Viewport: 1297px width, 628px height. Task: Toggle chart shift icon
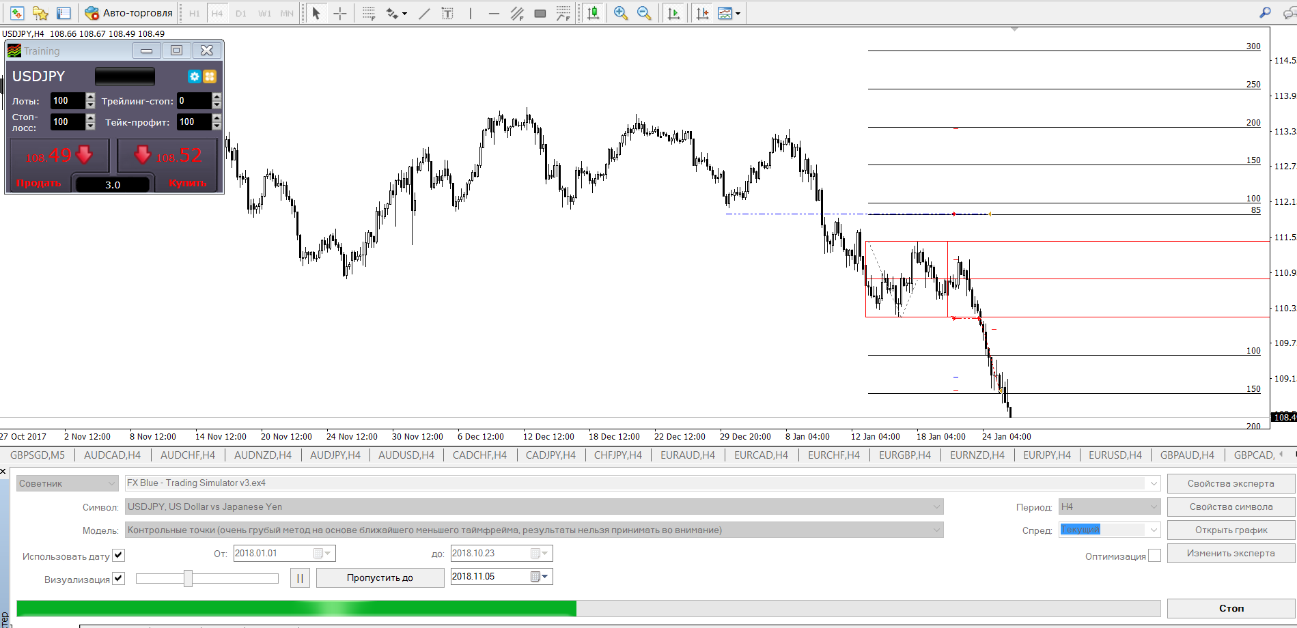[x=702, y=13]
